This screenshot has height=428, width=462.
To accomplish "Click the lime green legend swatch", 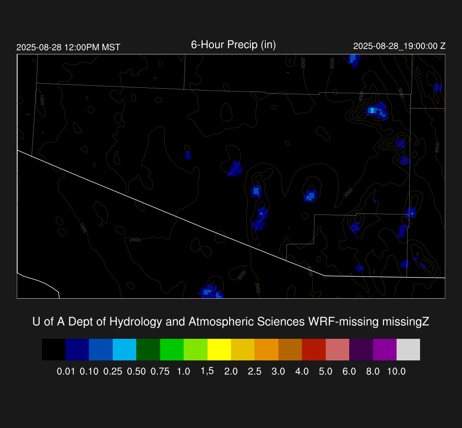I will point(195,350).
